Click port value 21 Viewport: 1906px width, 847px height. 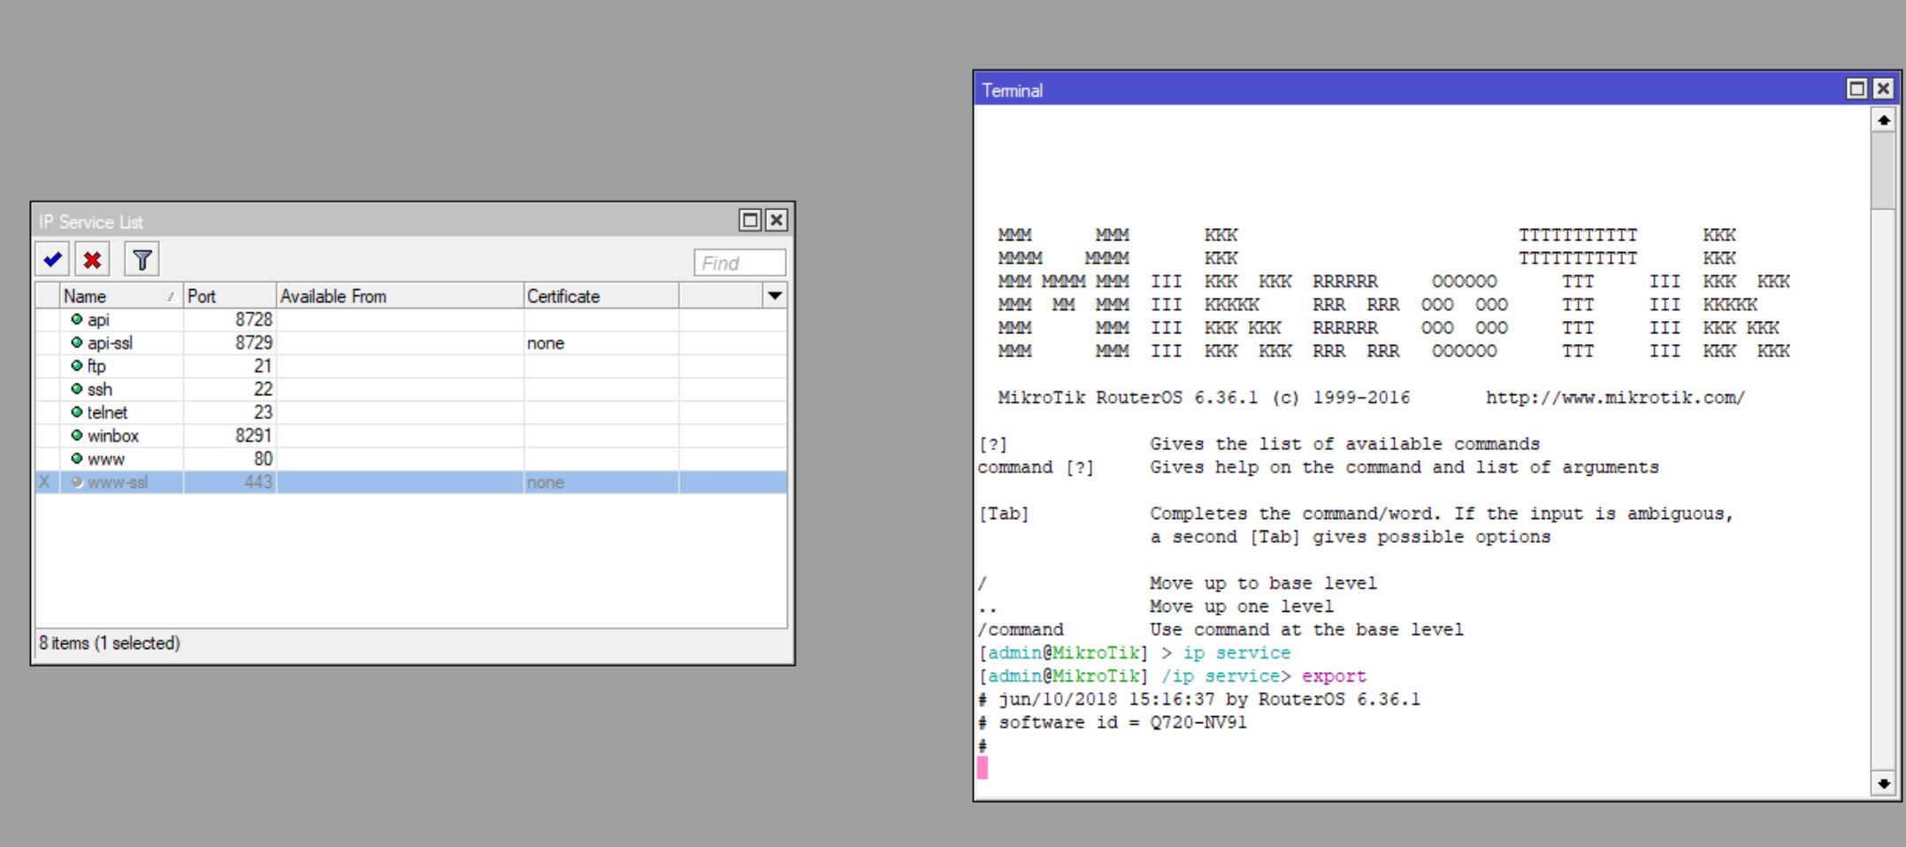(x=263, y=366)
